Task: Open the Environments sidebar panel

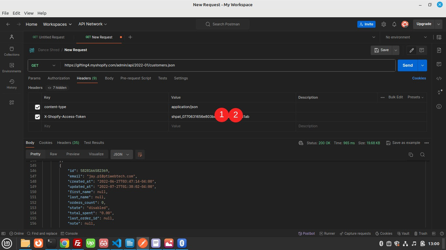Action: pyautogui.click(x=12, y=68)
